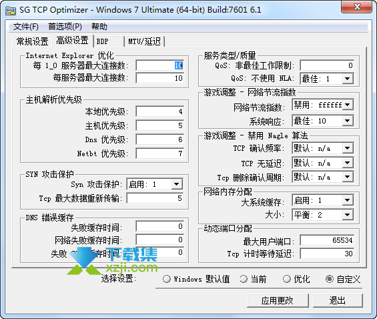Click the 网络失败缓存时间 input field

click(x=160, y=240)
